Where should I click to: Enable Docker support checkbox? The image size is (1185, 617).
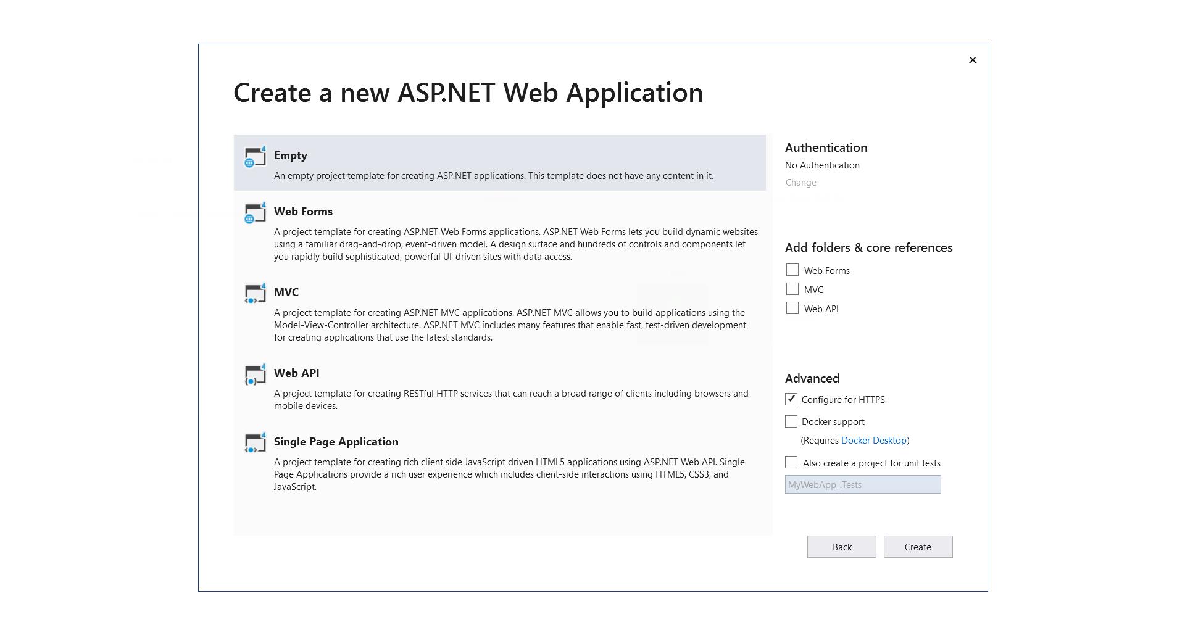[x=791, y=421]
